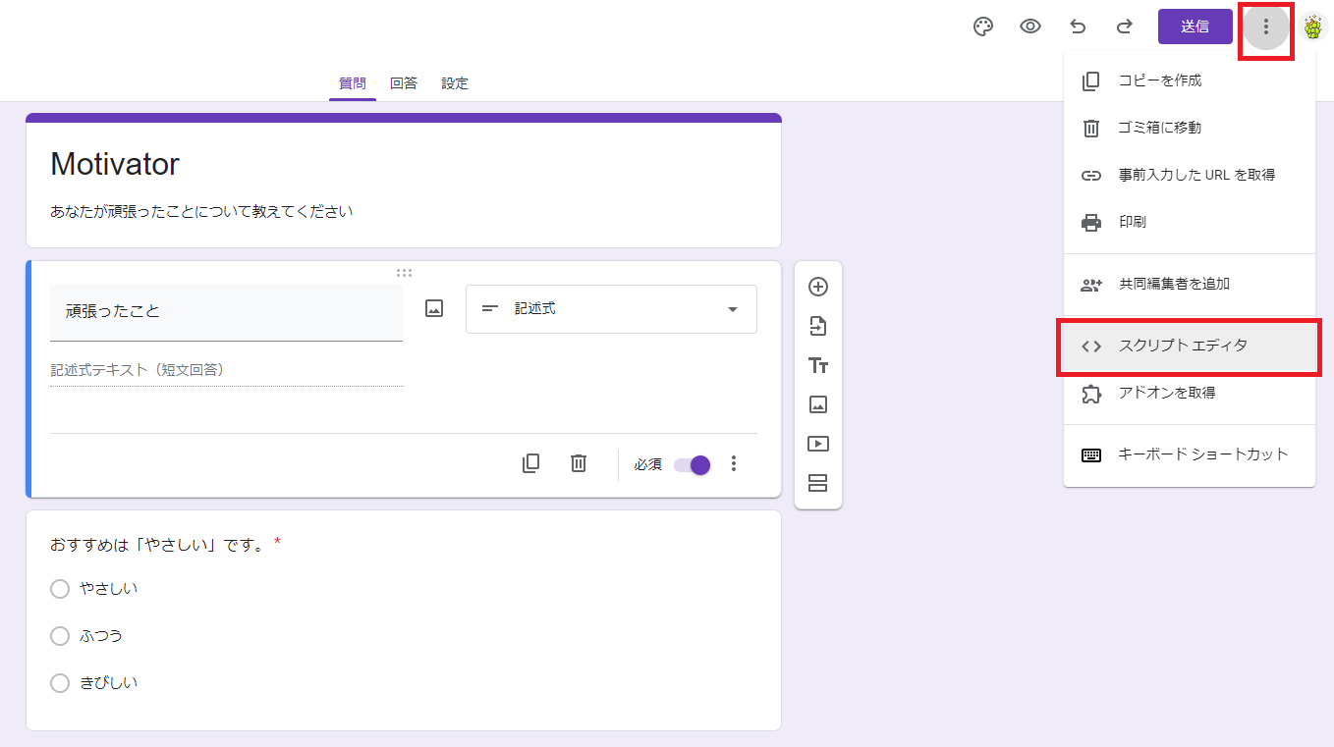Image resolution: width=1334 pixels, height=747 pixels.
Task: Choose ゴミ箱に移動 from the menu
Action: point(1190,128)
